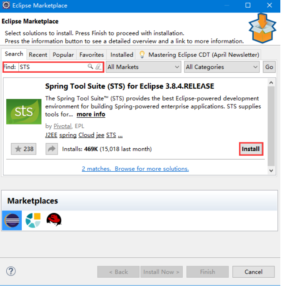
Task: Switch to the Search tab
Action: pyautogui.click(x=14, y=54)
